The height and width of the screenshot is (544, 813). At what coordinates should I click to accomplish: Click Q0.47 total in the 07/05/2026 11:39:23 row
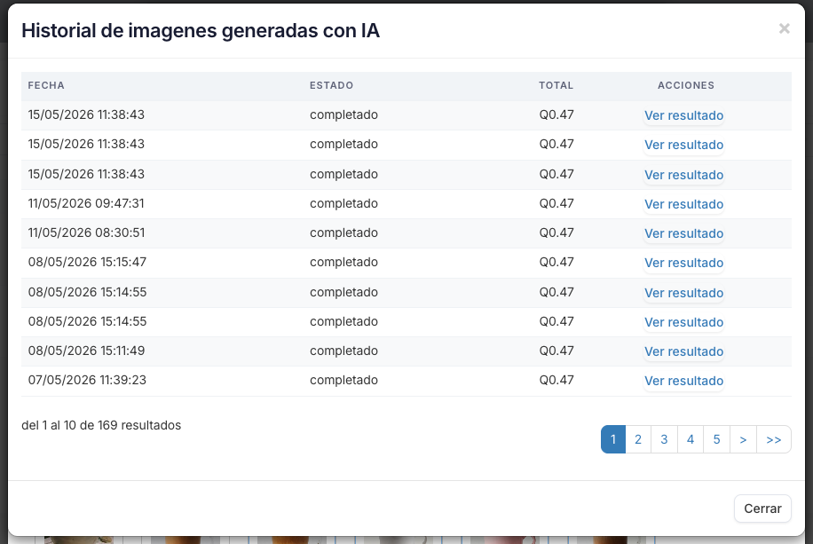[556, 380]
